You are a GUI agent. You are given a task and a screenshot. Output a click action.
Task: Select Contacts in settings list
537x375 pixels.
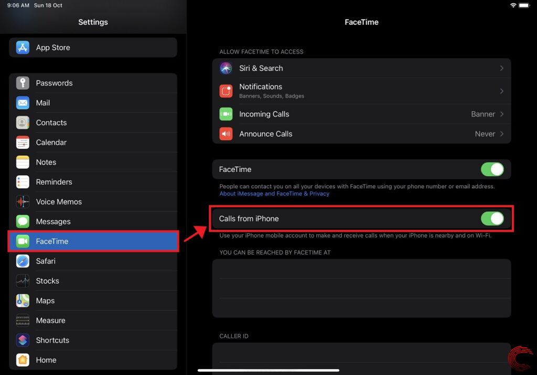point(93,123)
